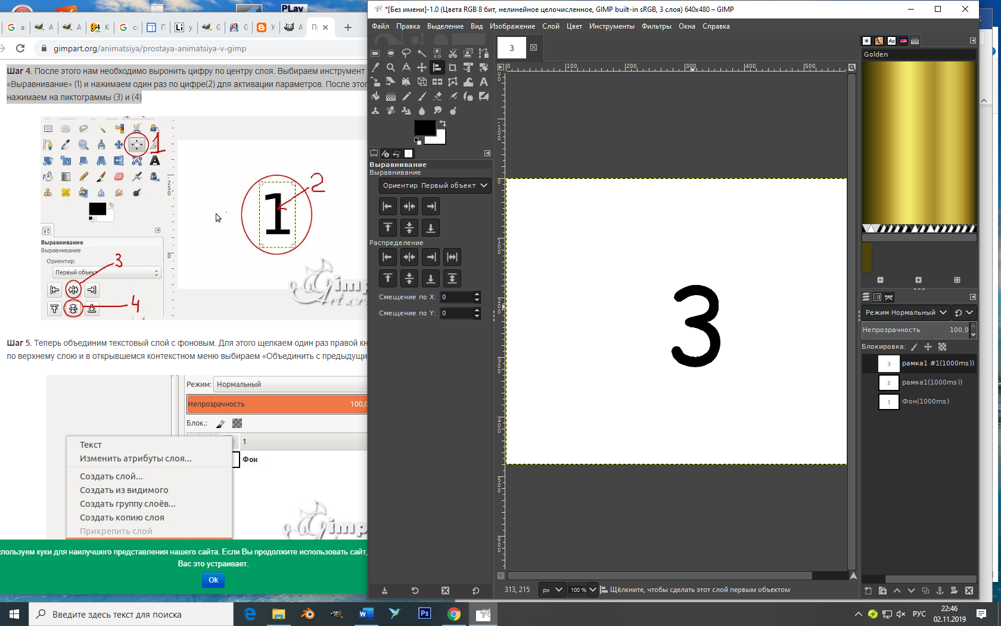This screenshot has width=1001, height=626.
Task: Select the Ellipse Select tool
Action: (x=391, y=53)
